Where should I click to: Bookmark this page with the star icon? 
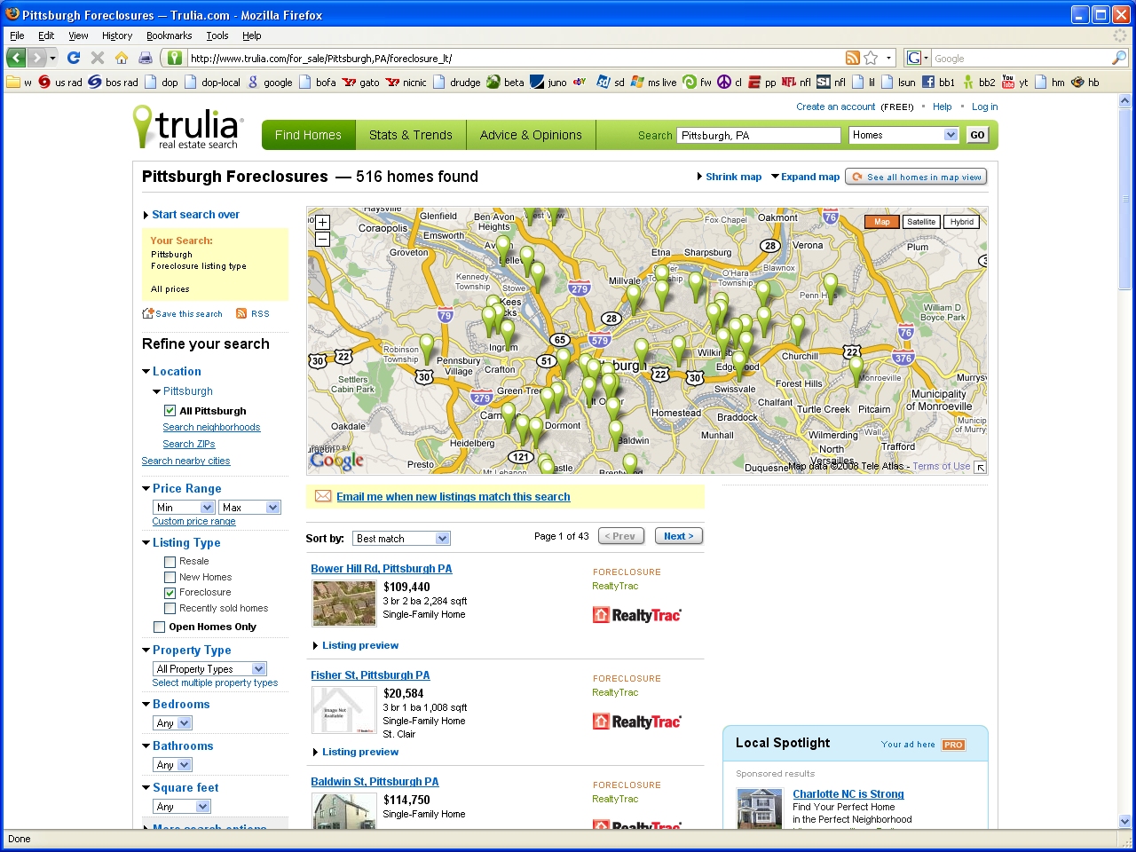tap(871, 58)
